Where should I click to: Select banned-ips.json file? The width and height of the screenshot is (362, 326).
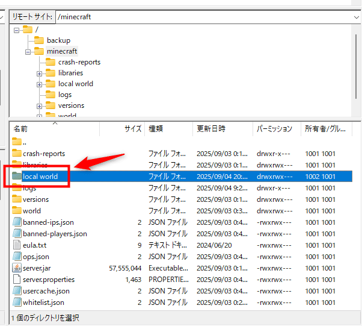pyautogui.click(x=48, y=222)
